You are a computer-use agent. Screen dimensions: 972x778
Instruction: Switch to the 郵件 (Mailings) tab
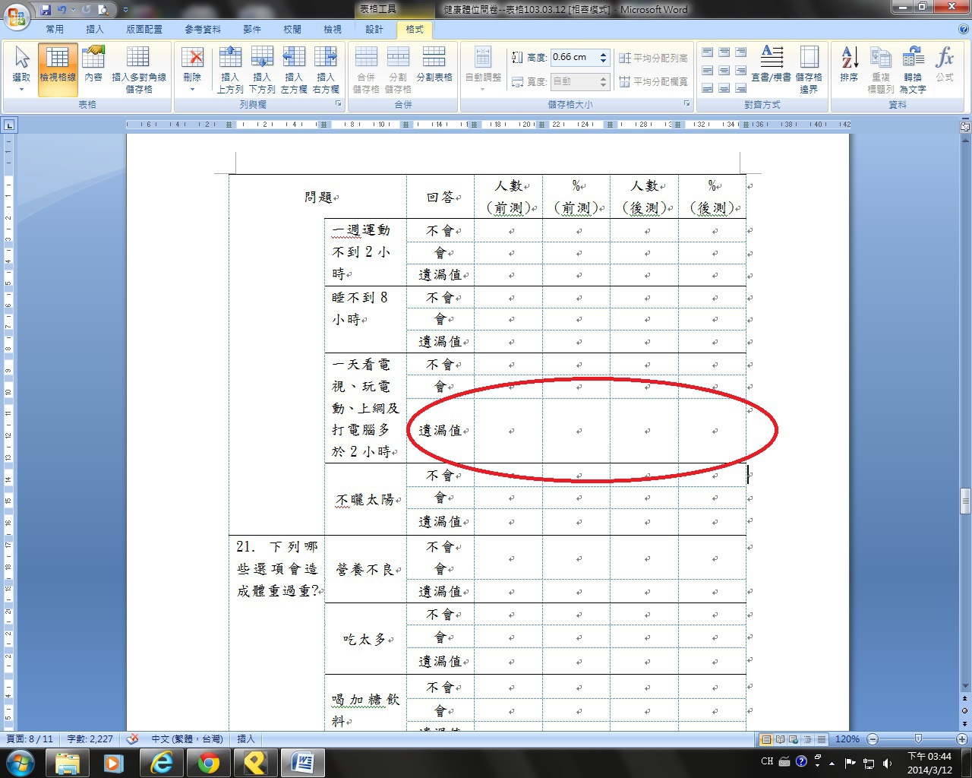[252, 30]
